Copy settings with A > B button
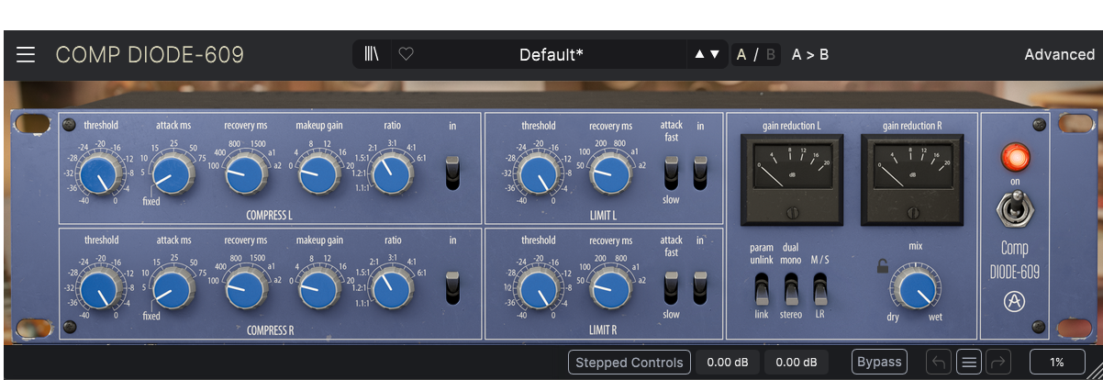The image size is (1103, 380). coord(810,54)
